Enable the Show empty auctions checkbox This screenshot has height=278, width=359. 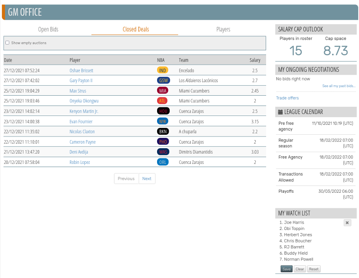(x=7, y=43)
